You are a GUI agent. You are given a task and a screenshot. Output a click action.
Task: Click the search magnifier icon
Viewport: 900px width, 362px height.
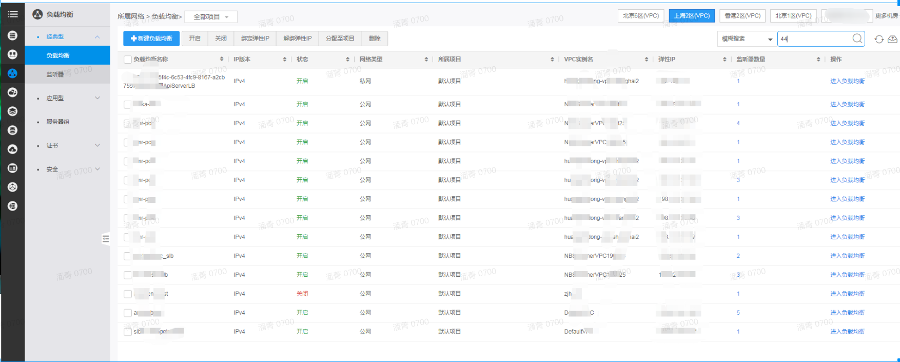click(x=857, y=39)
